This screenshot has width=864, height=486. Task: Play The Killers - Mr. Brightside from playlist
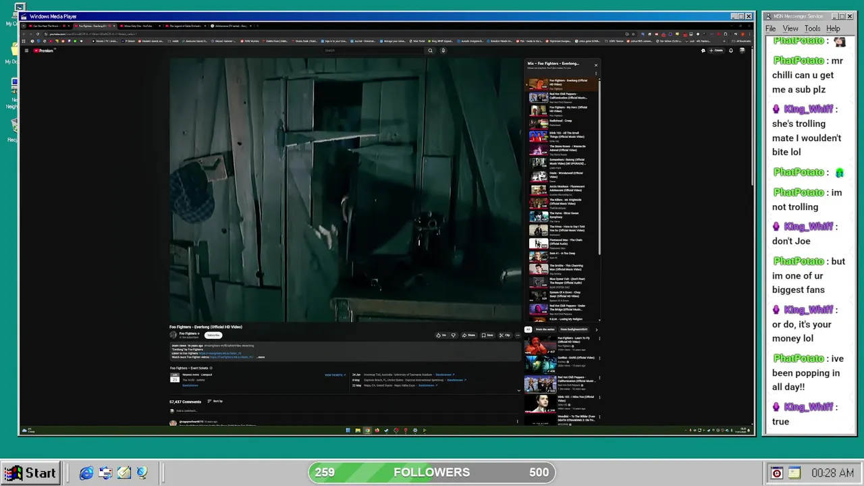[562, 203]
